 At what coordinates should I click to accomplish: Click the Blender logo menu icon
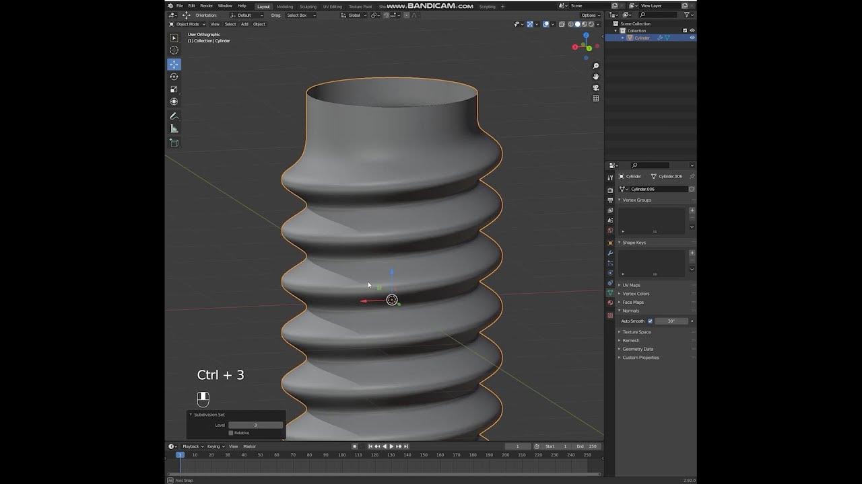point(170,5)
